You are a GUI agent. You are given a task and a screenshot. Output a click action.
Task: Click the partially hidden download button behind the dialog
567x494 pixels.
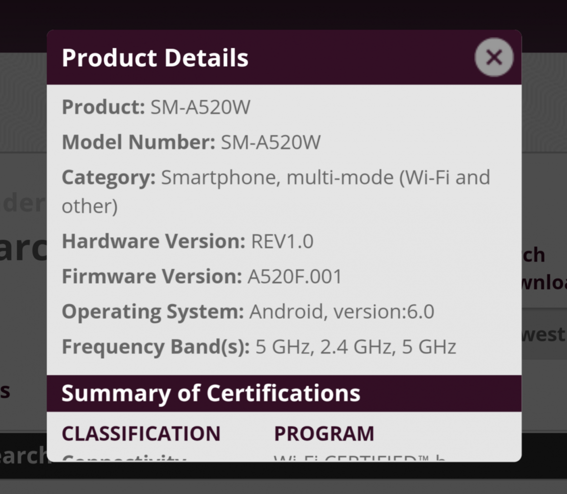tap(543, 283)
